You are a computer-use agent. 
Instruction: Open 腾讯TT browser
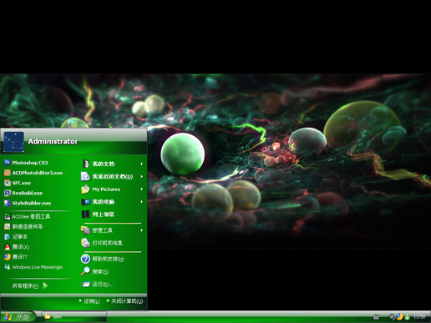[16, 257]
